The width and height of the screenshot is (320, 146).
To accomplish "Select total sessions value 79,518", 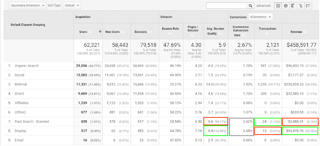I will point(148,45).
